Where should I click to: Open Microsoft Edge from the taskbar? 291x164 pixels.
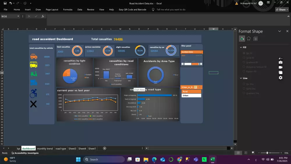154,159
